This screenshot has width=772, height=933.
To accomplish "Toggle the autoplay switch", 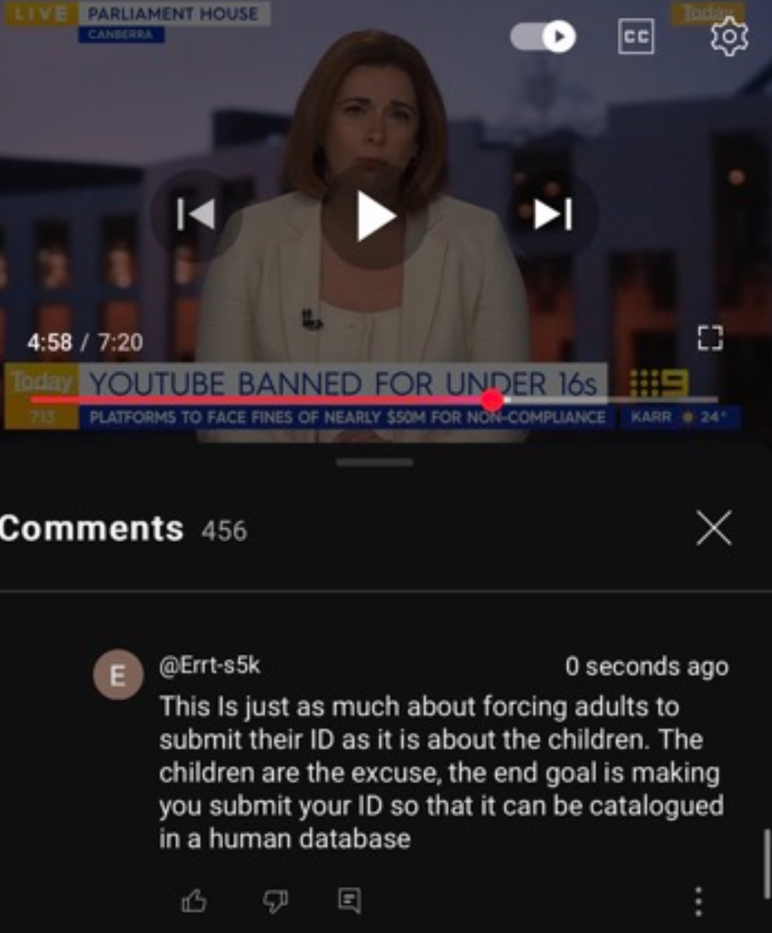I will tap(543, 36).
